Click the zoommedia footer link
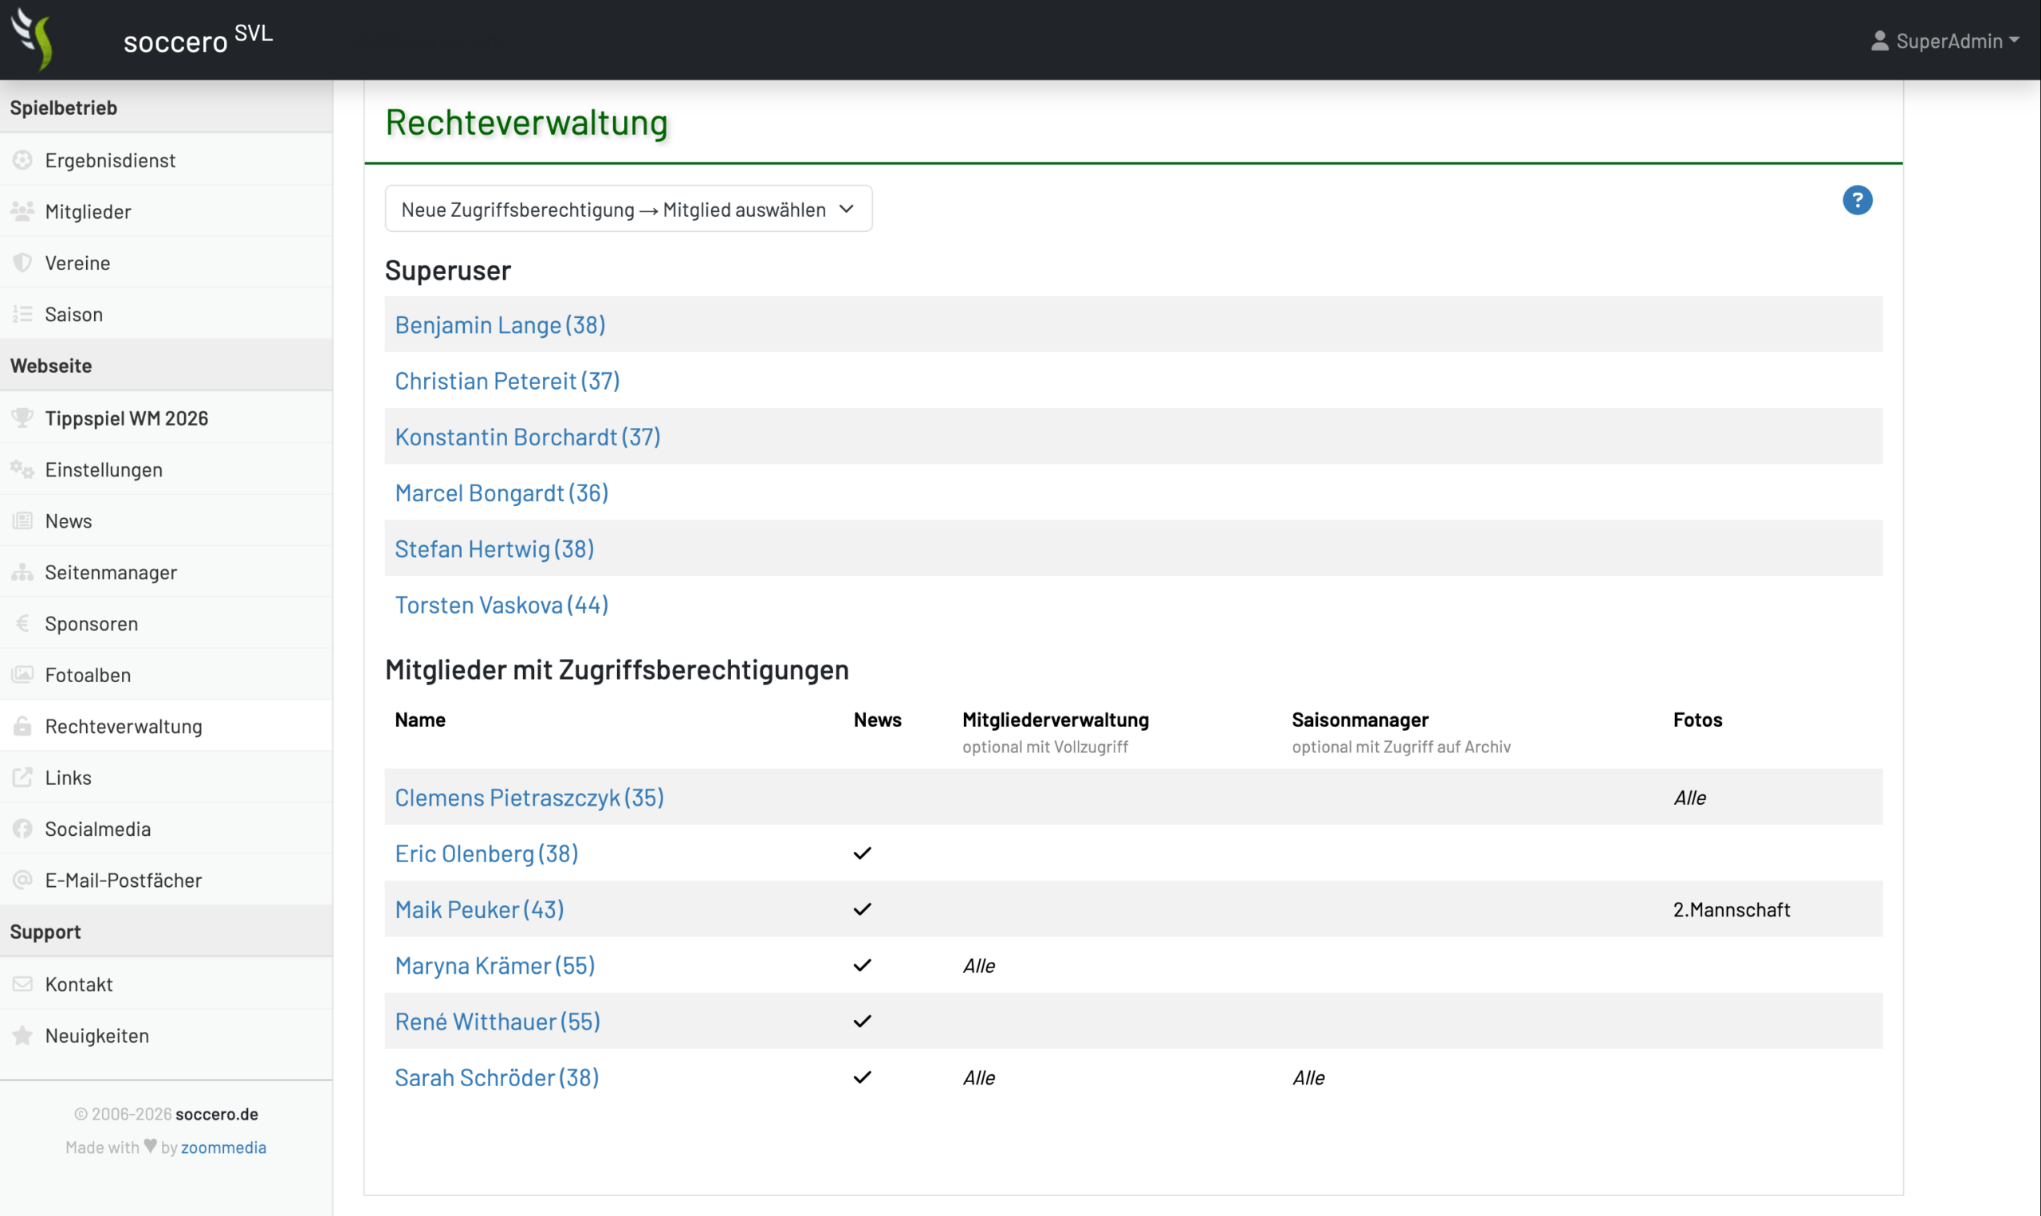 [223, 1147]
